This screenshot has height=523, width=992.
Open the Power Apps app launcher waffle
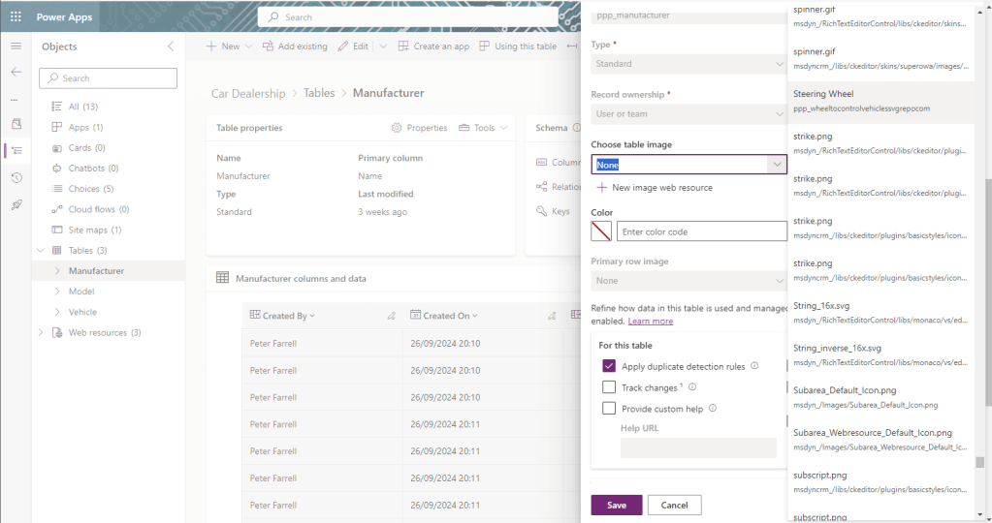(16, 17)
